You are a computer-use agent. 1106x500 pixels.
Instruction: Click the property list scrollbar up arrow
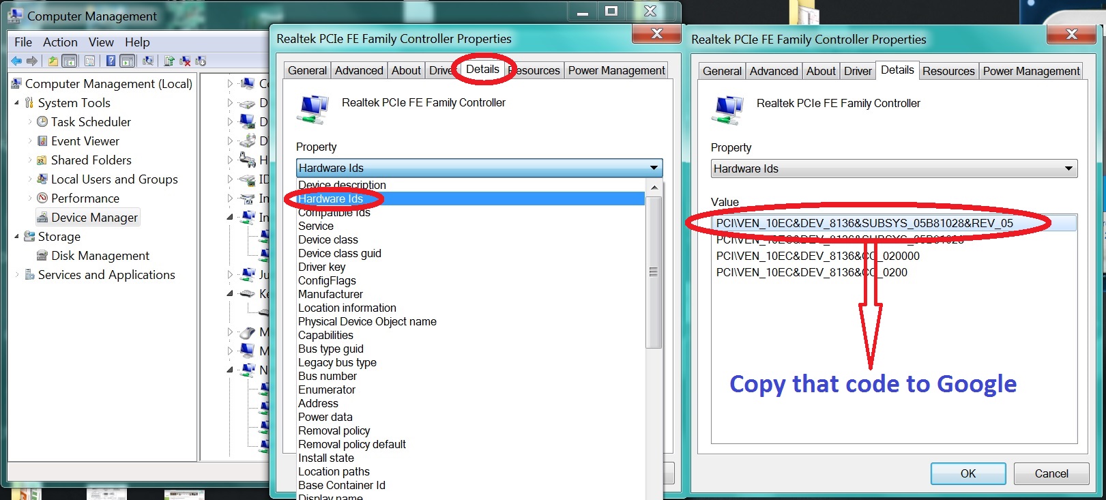(654, 188)
